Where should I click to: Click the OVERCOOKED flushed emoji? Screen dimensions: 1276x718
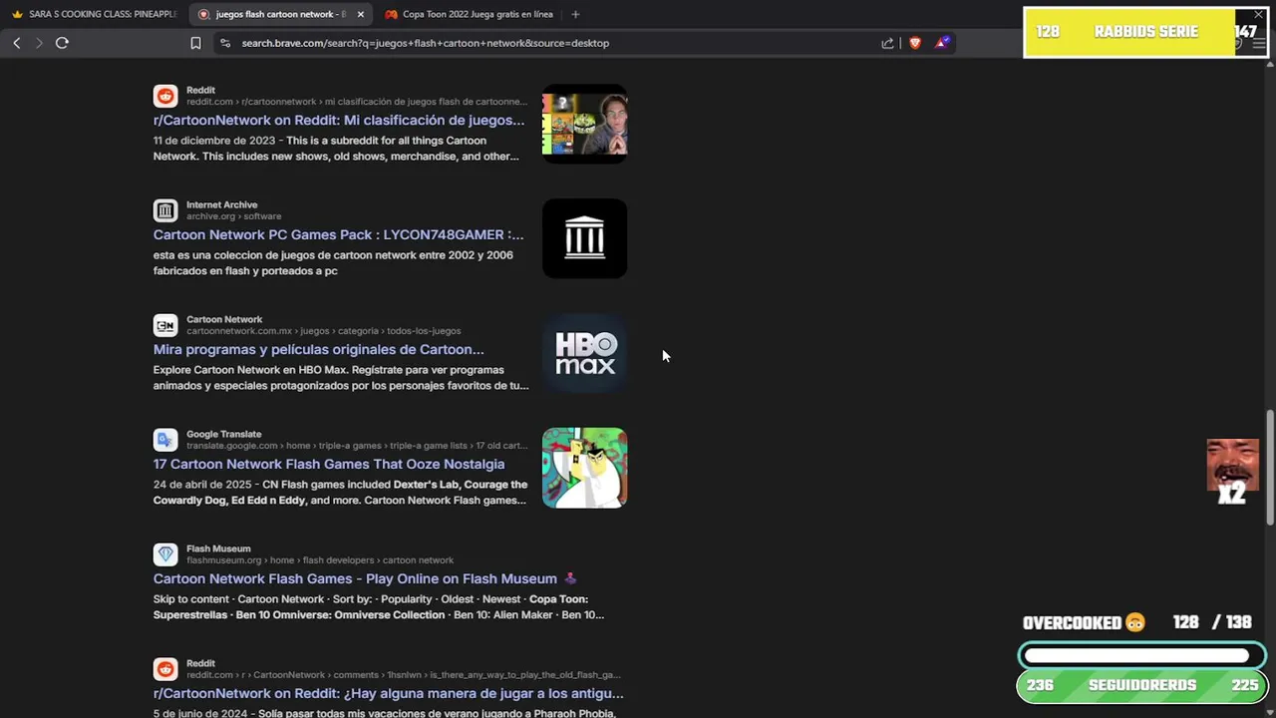pyautogui.click(x=1135, y=623)
